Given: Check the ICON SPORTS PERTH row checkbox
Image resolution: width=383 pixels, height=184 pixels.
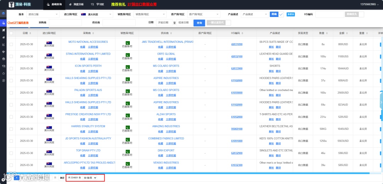Looking at the screenshot, I should 11,69.
